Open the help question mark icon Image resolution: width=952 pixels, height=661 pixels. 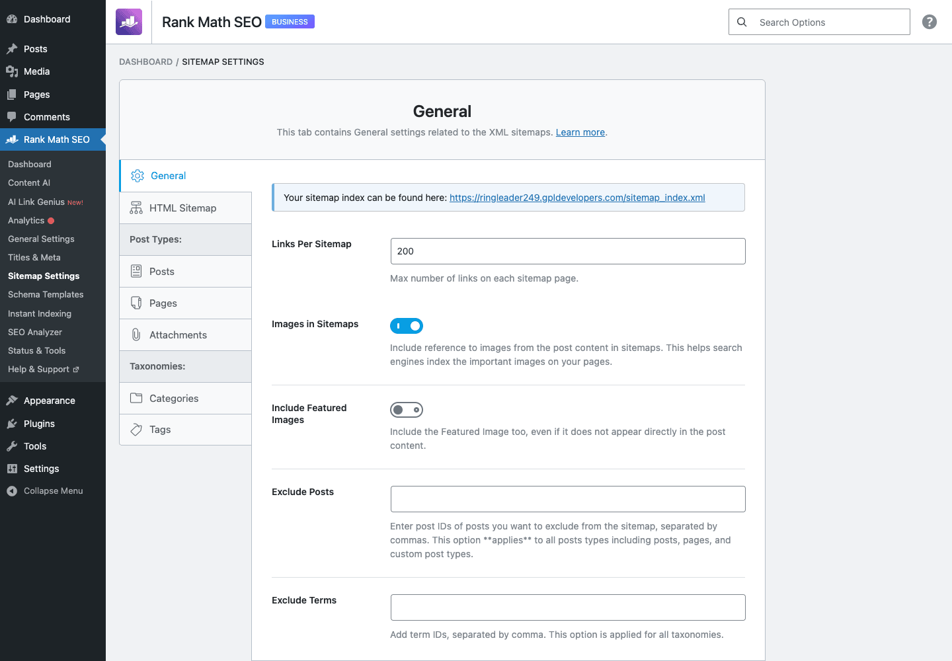click(x=930, y=22)
